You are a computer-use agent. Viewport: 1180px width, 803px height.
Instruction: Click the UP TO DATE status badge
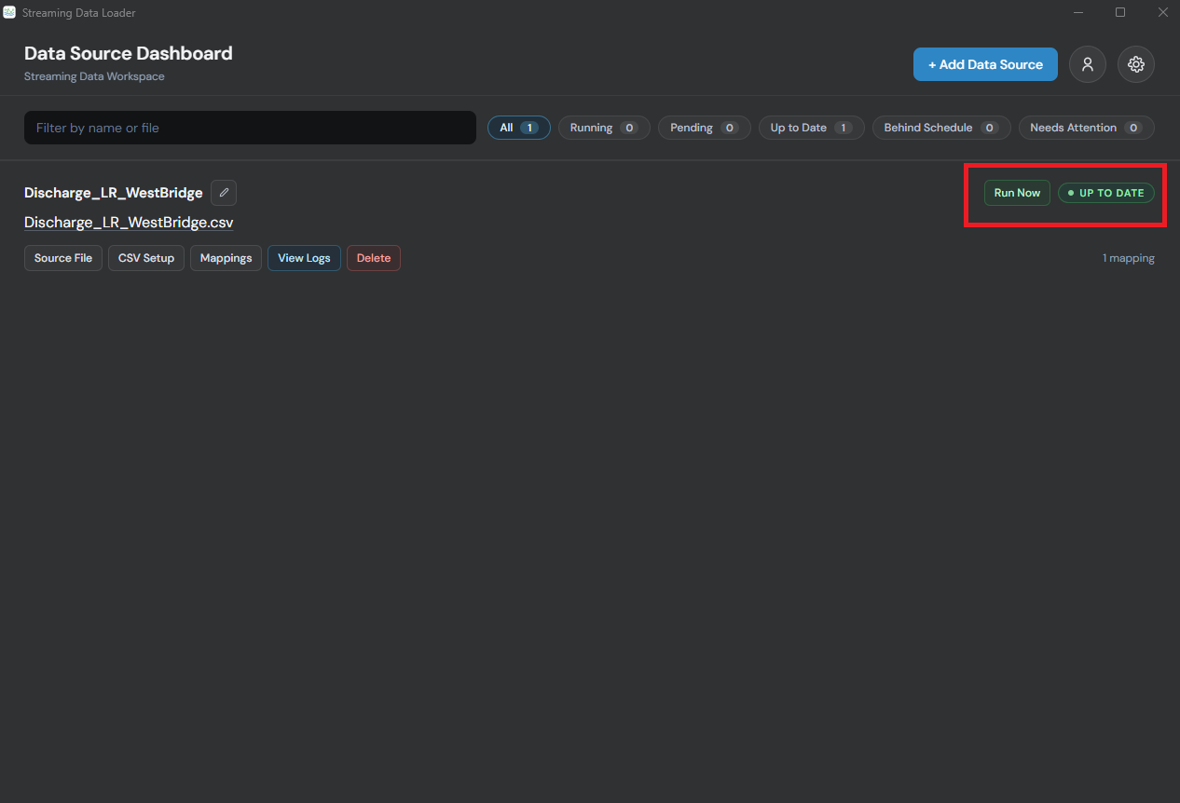coord(1106,193)
